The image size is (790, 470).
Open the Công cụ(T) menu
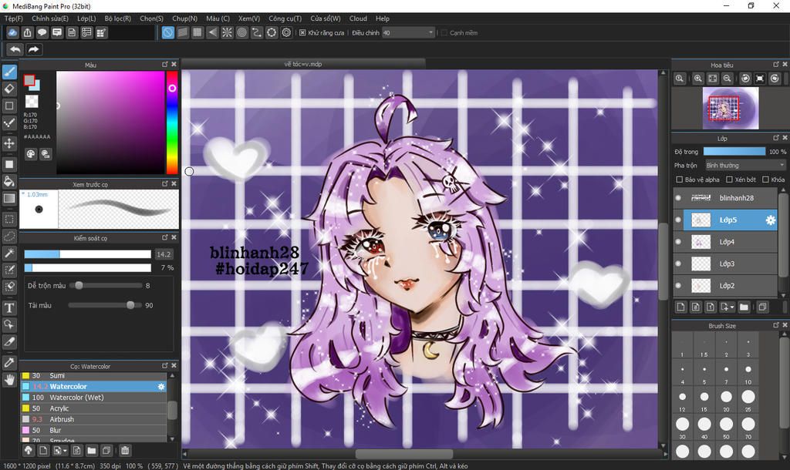coord(285,18)
